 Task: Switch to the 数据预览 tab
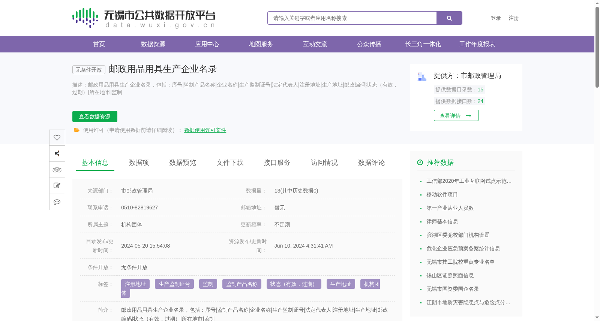point(183,163)
